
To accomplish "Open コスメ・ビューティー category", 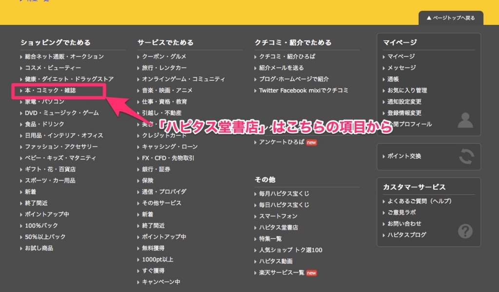I will tap(53, 68).
